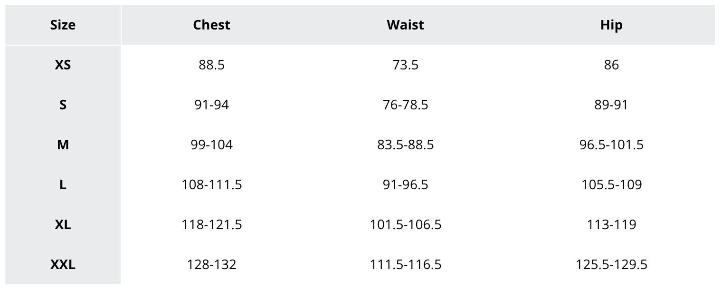Click the M size row label
This screenshot has width=722, height=290.
click(x=63, y=145)
